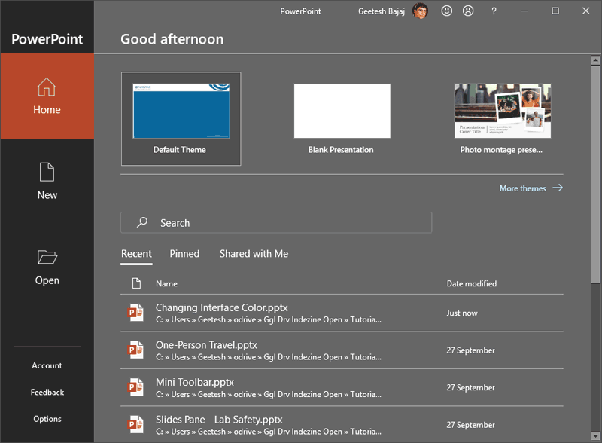Click the PowerPoint icon beside Changing Interface Color.pptx

click(137, 312)
